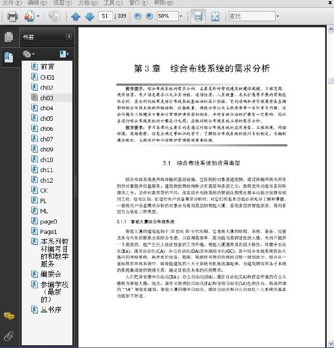Jump to the ch02 bookmark
The width and height of the screenshot is (334, 348).
47,87
